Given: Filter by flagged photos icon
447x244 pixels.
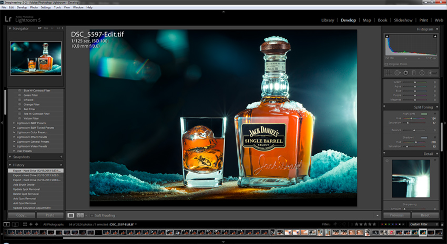Looking at the screenshot, I should (336, 225).
